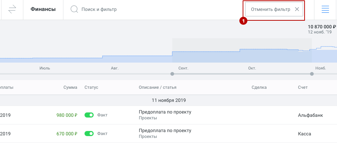Click the X in Отменить фильтр
The image size is (337, 143).
tap(297, 9)
